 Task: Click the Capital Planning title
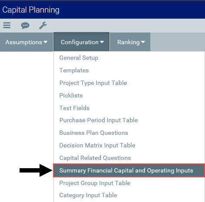(31, 10)
